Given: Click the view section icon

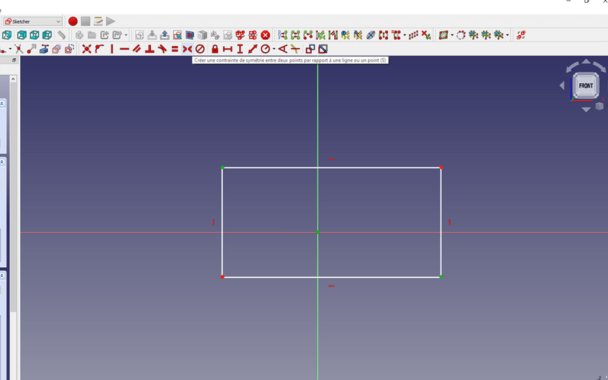Looking at the screenshot, I should coord(189,35).
